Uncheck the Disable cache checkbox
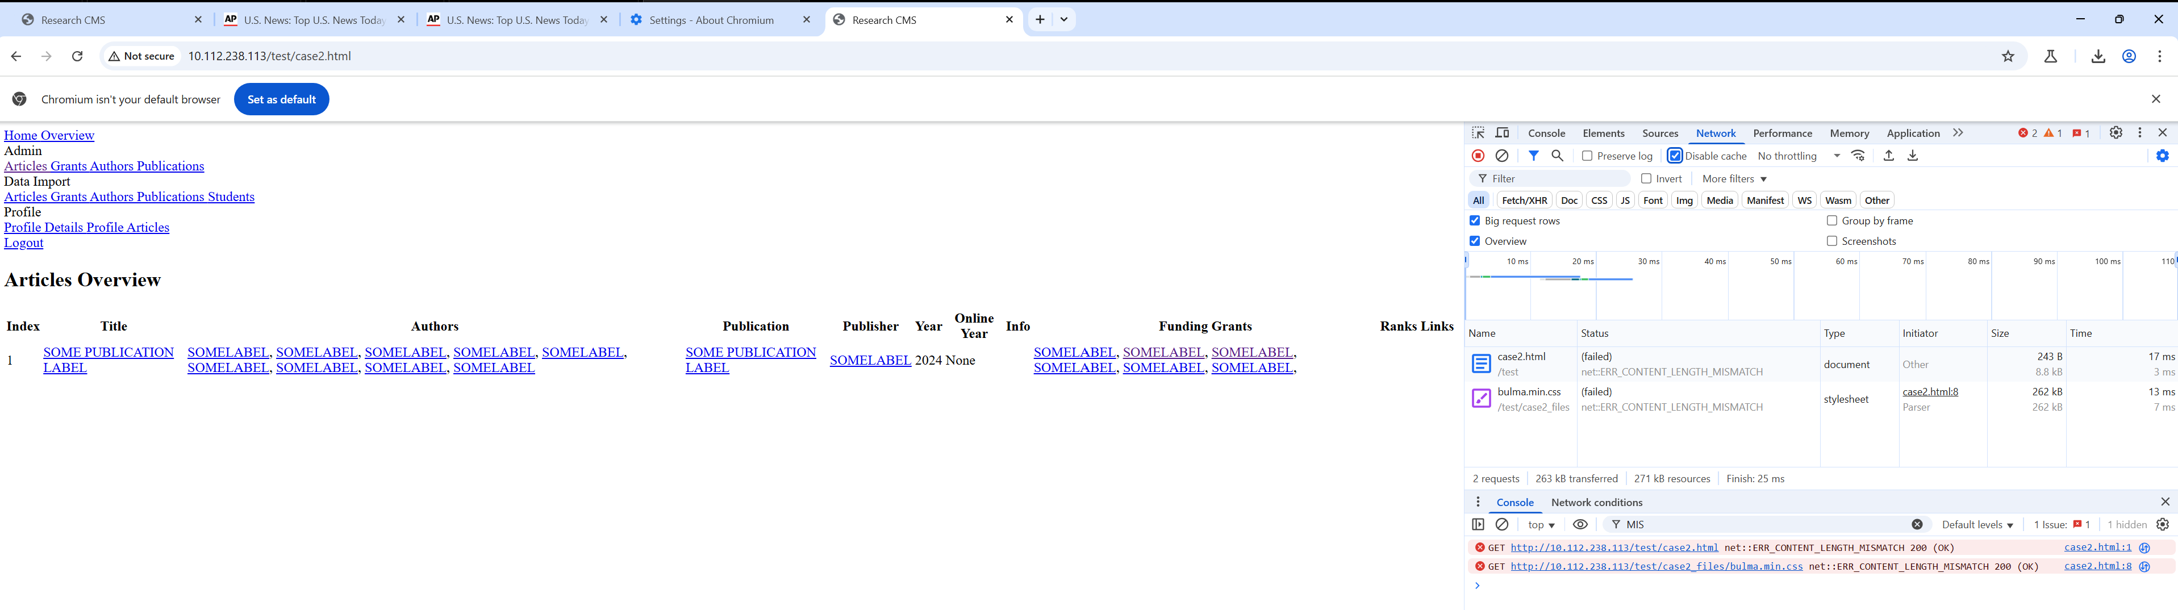The height and width of the screenshot is (610, 2178). [x=1674, y=156]
